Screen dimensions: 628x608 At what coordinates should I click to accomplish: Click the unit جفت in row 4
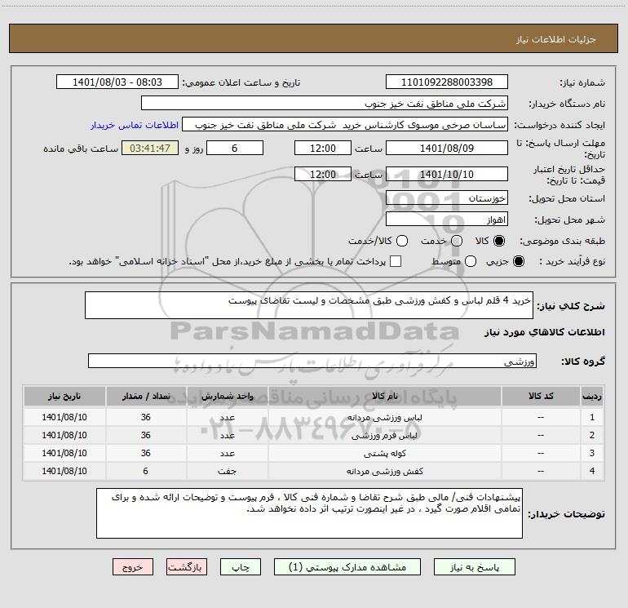click(x=227, y=472)
